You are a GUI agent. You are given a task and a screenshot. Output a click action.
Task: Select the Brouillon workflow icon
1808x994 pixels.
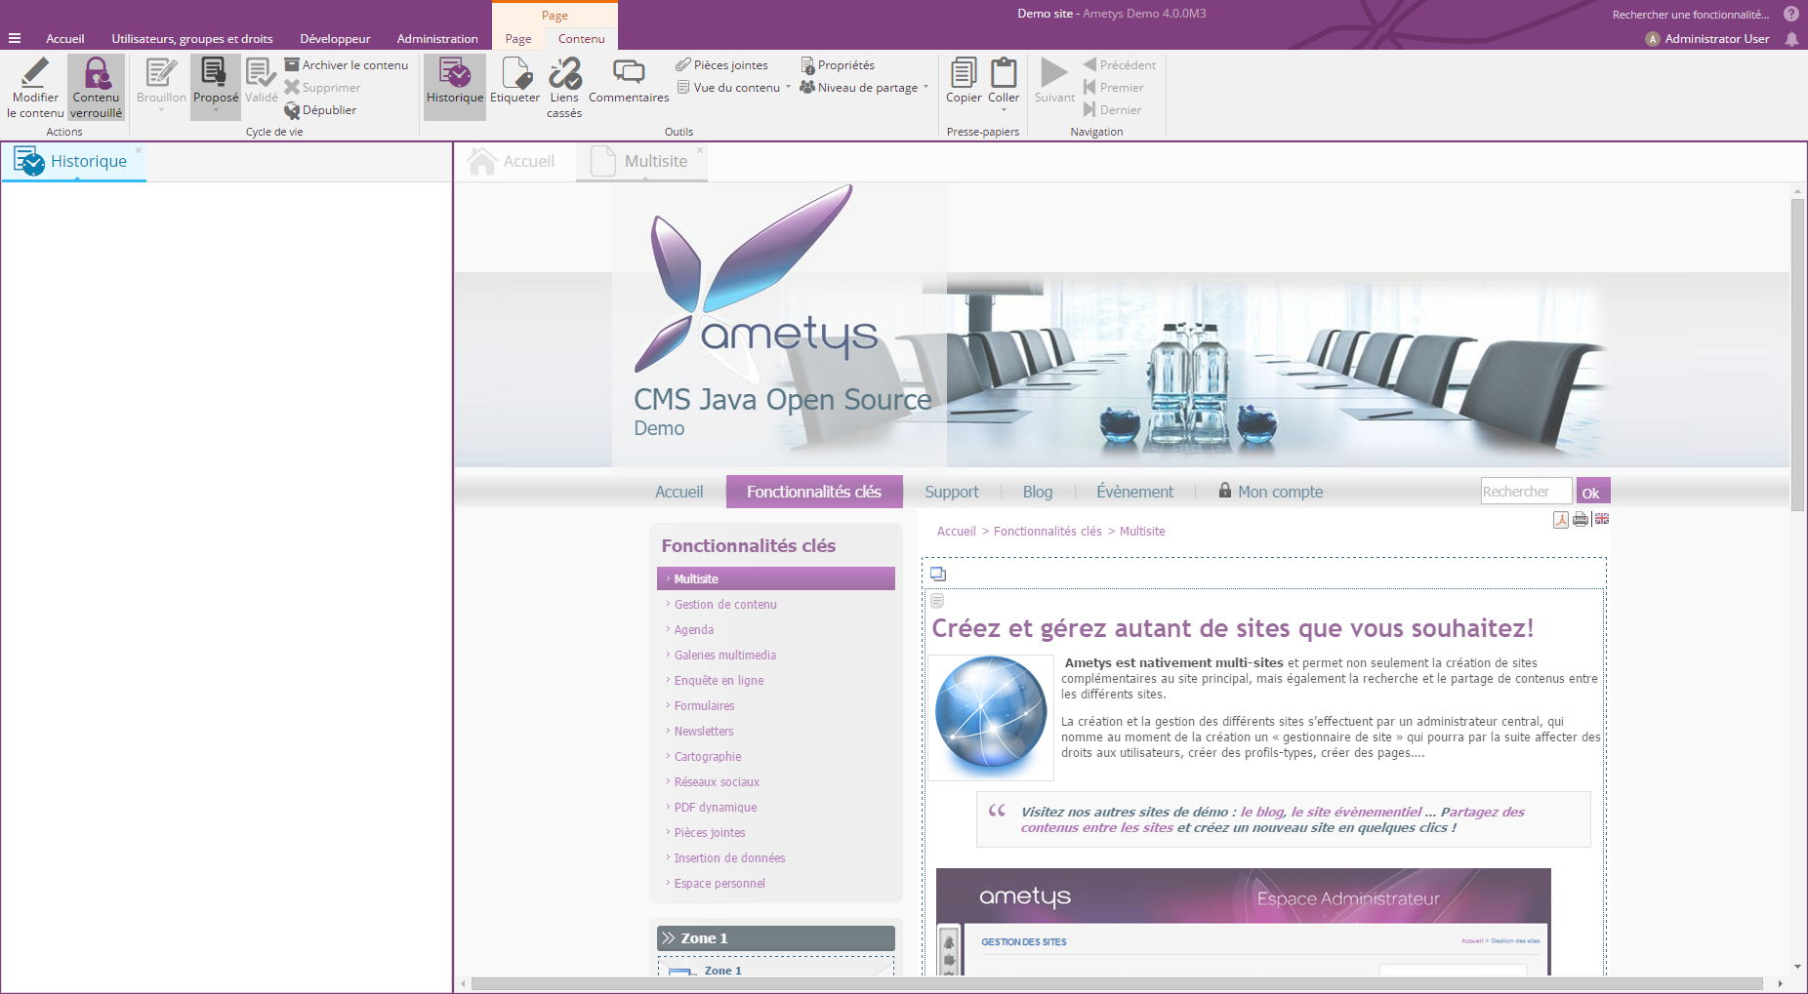161,73
